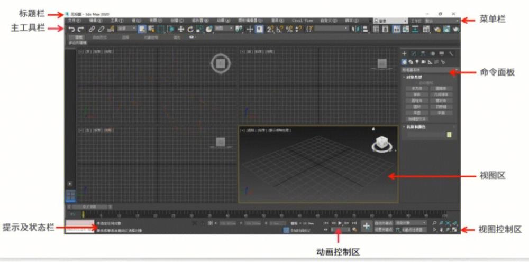The width and height of the screenshot is (529, 264).
Task: Toggle the Spinner Snap button
Action: coord(298,29)
